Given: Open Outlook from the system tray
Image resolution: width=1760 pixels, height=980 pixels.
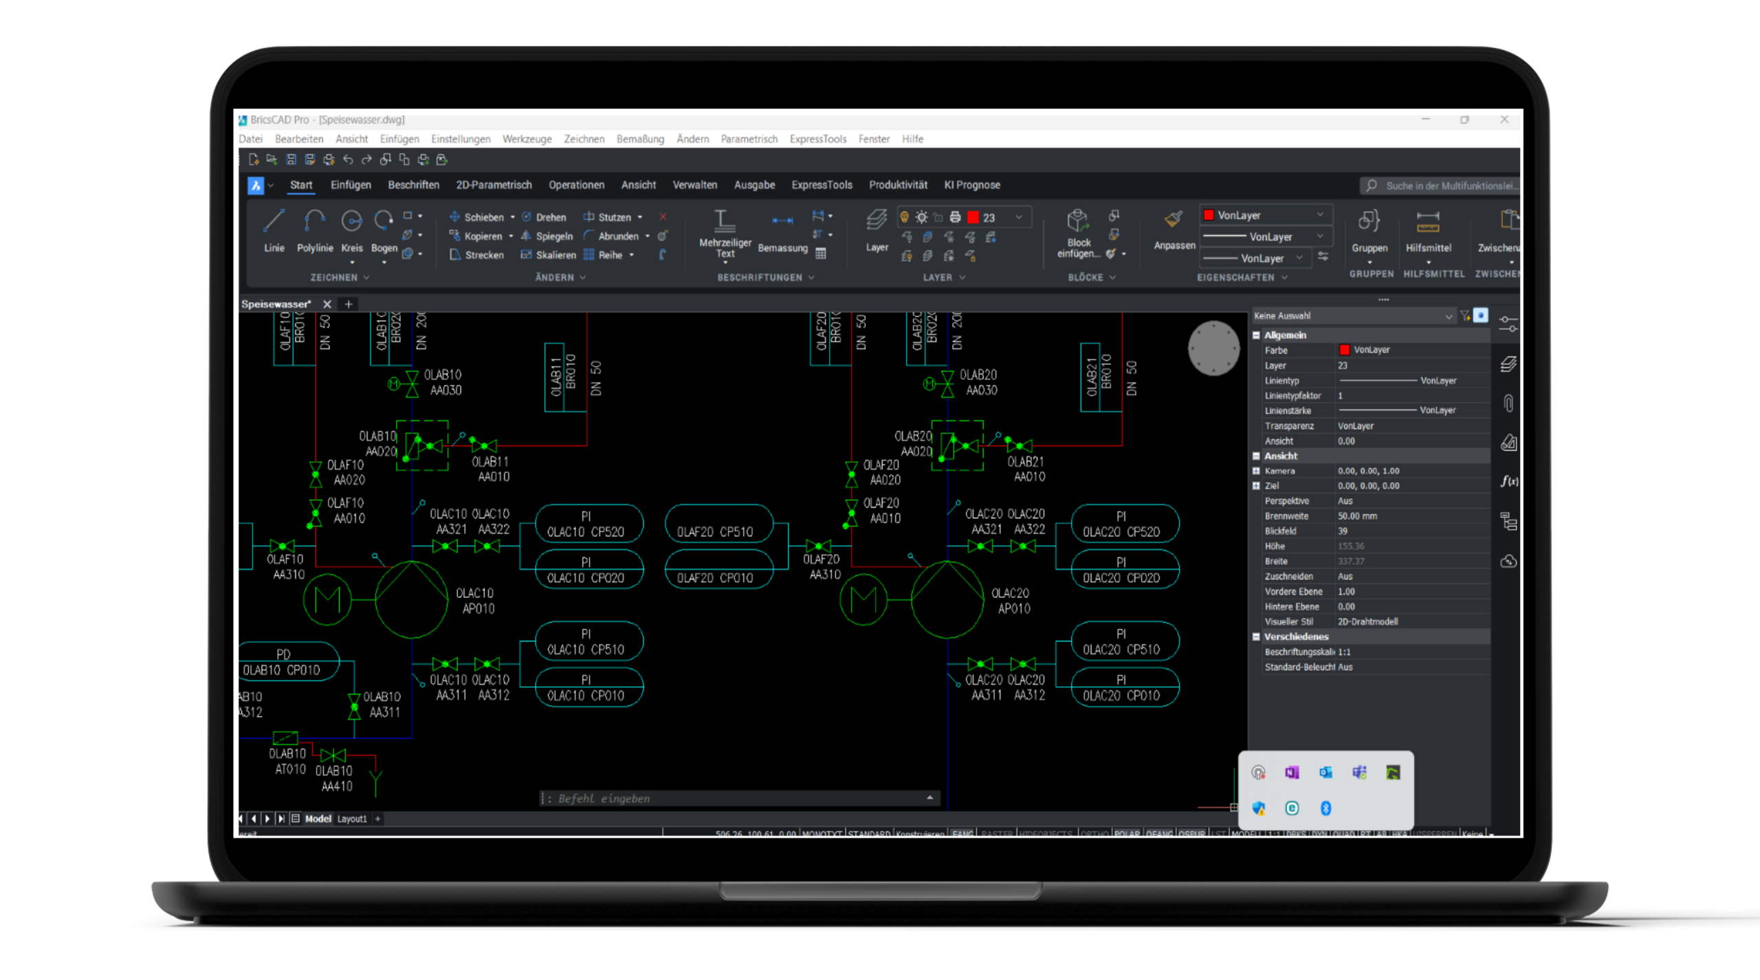Looking at the screenshot, I should pyautogui.click(x=1325, y=772).
